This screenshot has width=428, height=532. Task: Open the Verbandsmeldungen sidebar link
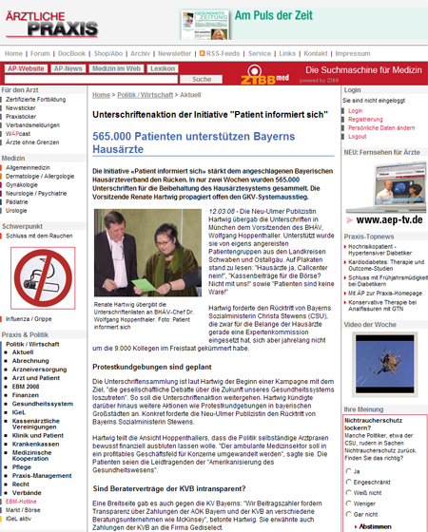coord(32,124)
